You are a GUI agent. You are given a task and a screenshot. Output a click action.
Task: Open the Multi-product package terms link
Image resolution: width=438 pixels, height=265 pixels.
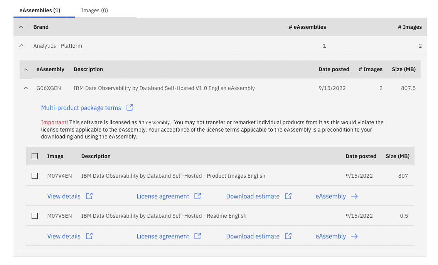pyautogui.click(x=81, y=108)
